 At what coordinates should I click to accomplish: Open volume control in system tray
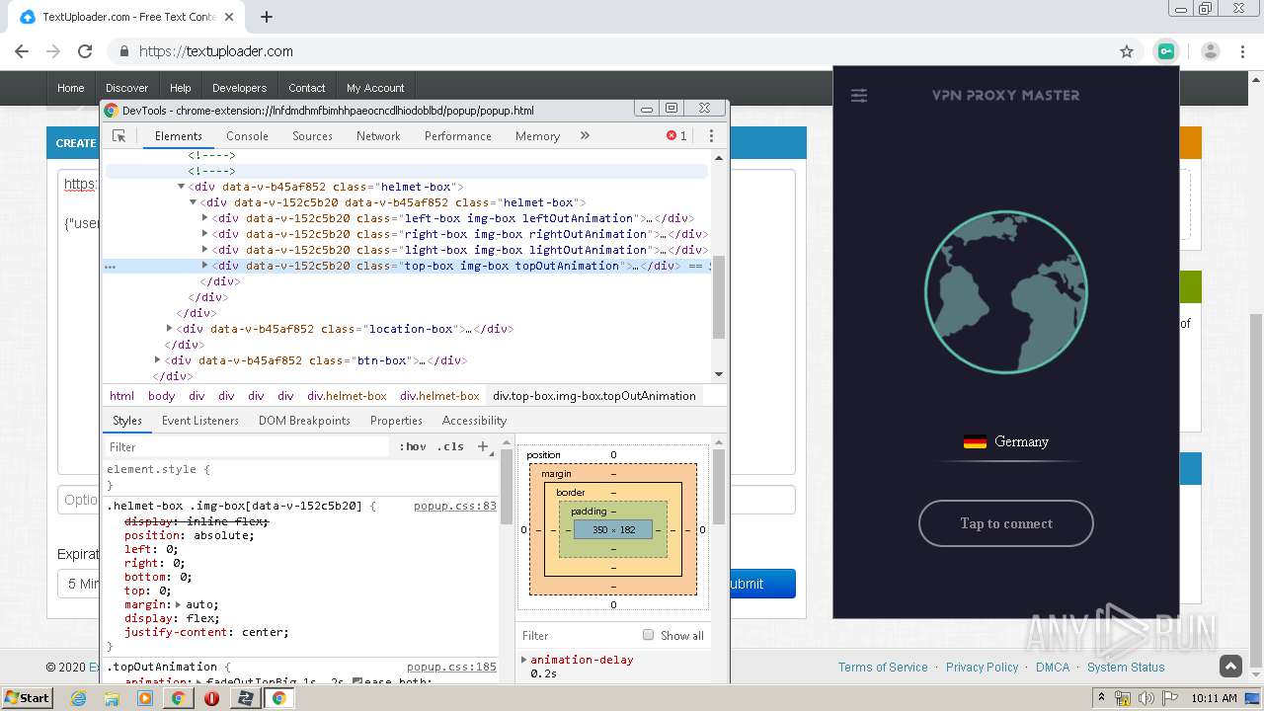(1145, 698)
